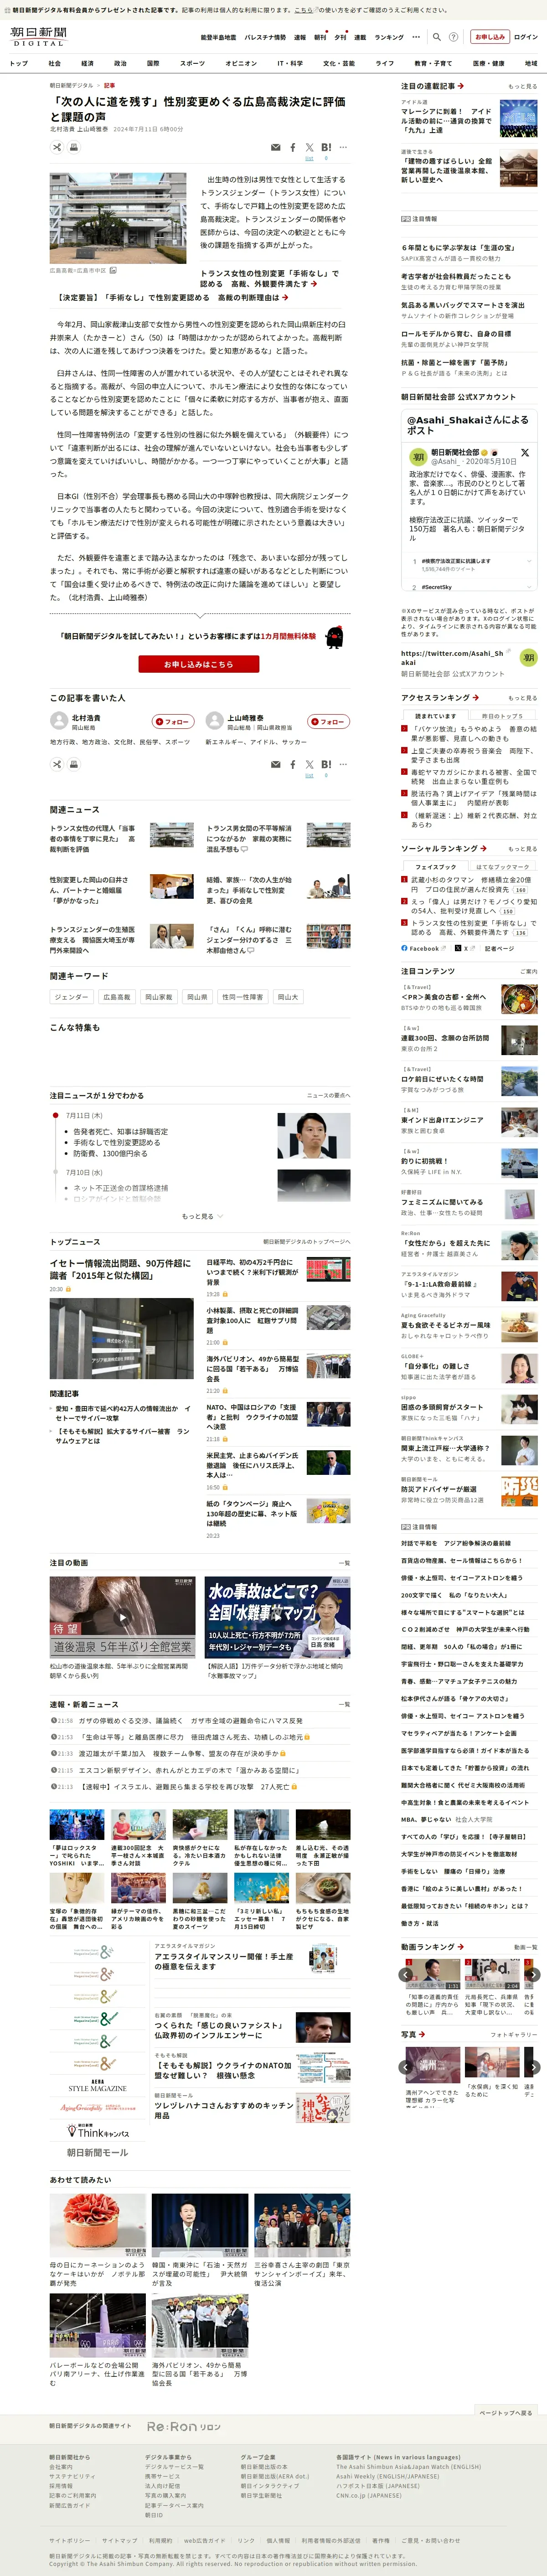Click the ログイン header link
547x2576 pixels.
[x=525, y=37]
